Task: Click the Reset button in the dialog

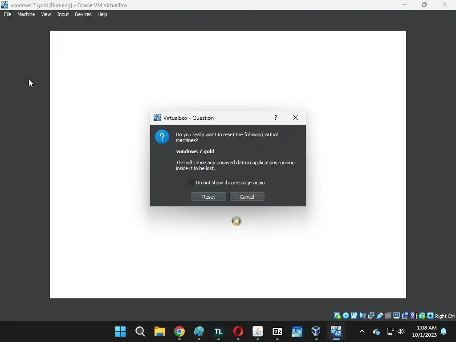Action: click(208, 196)
